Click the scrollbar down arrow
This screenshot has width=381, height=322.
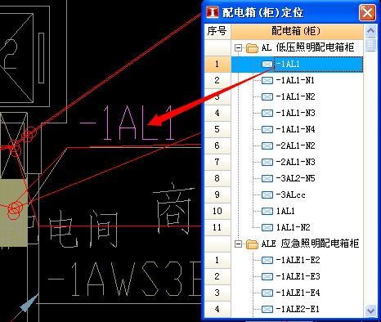click(370, 311)
